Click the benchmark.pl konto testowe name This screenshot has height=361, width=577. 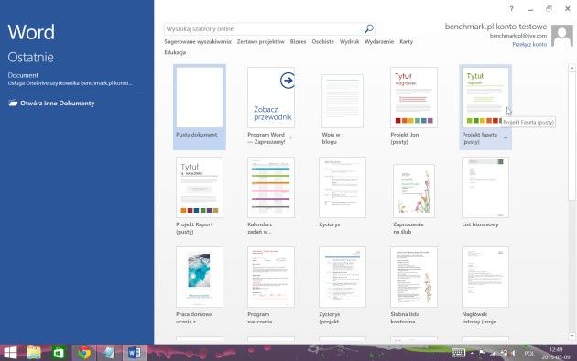click(x=495, y=27)
